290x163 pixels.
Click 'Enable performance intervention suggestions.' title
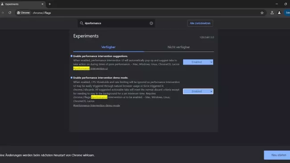click(x=100, y=56)
